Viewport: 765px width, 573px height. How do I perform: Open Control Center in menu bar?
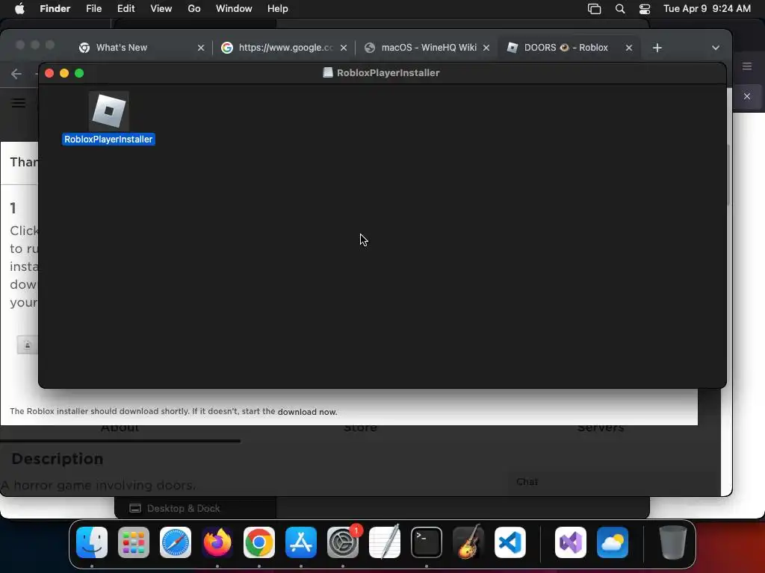pos(645,9)
